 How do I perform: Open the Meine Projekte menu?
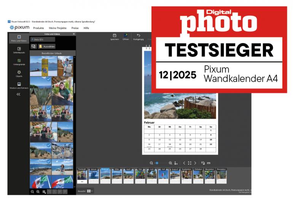click(57, 28)
